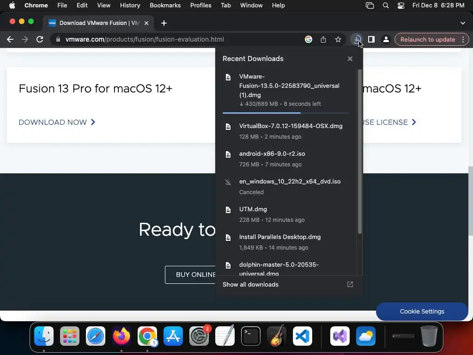Click the BUY ONLINE button
473x355 pixels.
(x=190, y=275)
